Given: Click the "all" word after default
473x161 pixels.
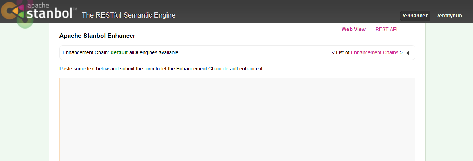Looking at the screenshot, I should 132,52.
